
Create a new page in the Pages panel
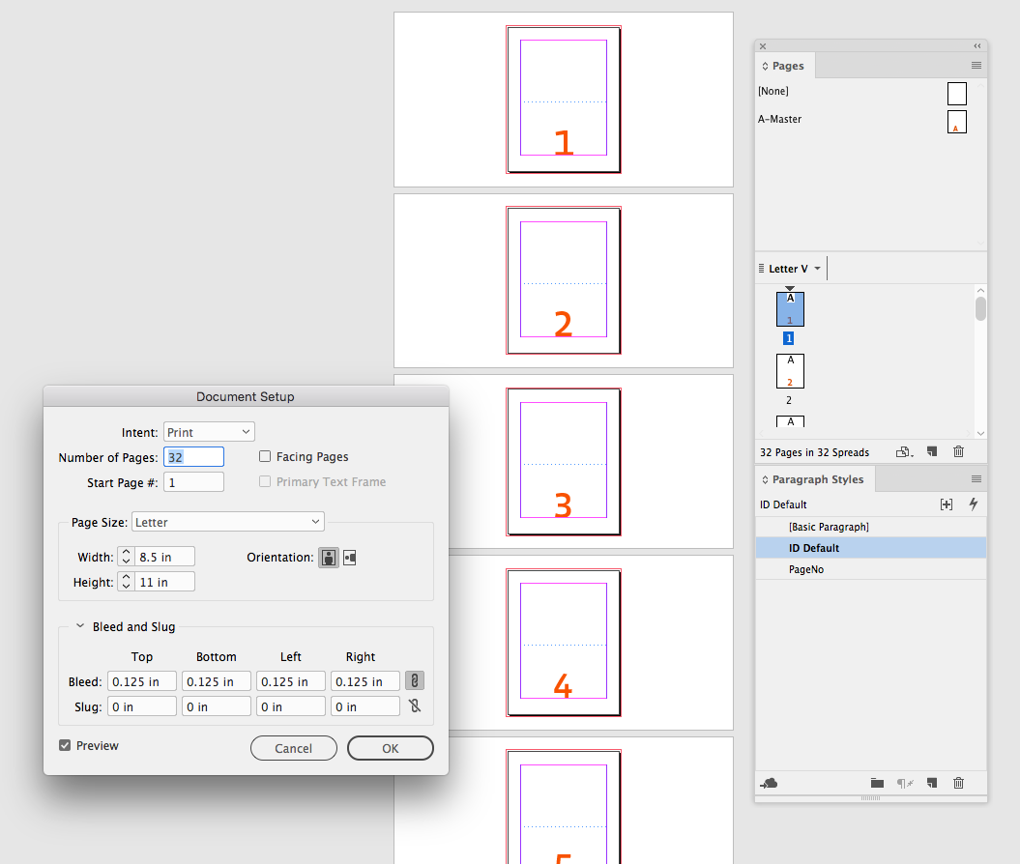pyautogui.click(x=932, y=451)
